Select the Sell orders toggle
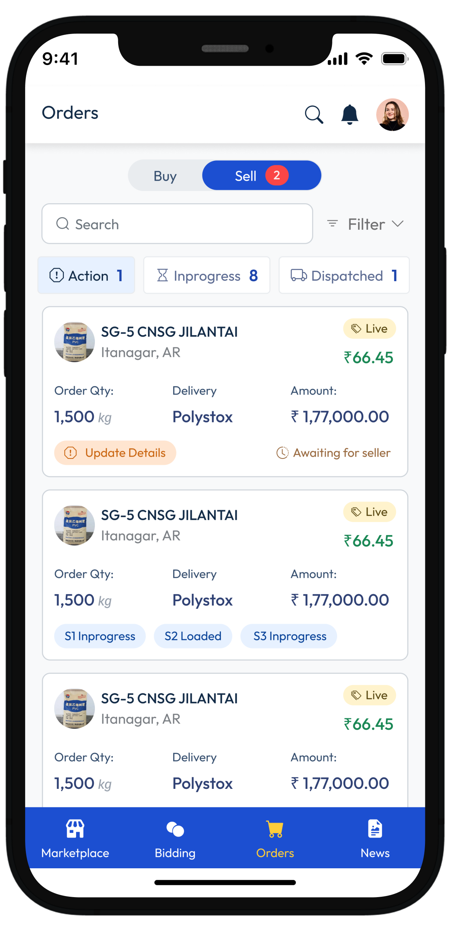Viewport: 449px width, 930px height. click(x=261, y=176)
